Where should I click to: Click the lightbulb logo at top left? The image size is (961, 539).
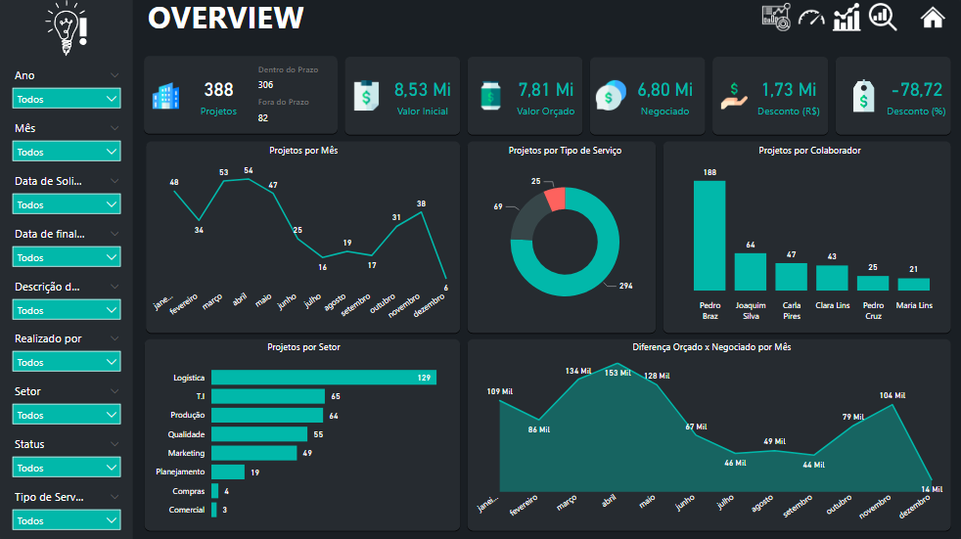[x=67, y=29]
